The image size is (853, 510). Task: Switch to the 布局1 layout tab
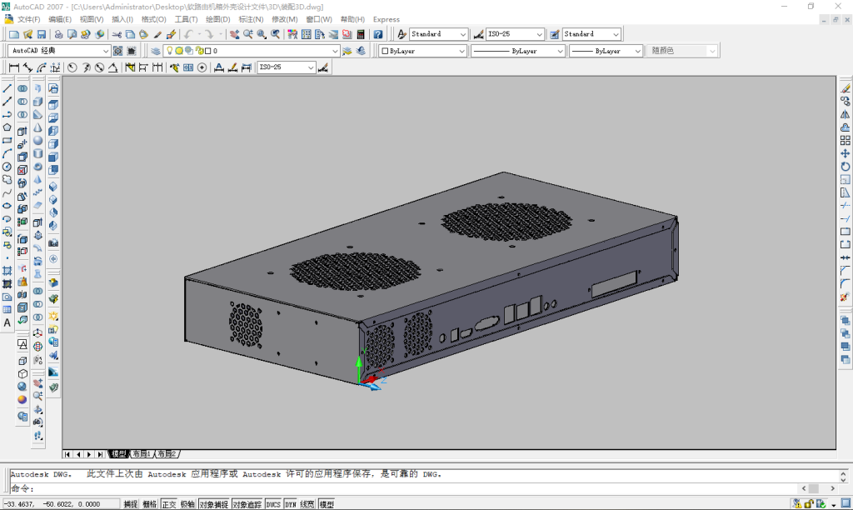click(x=142, y=454)
